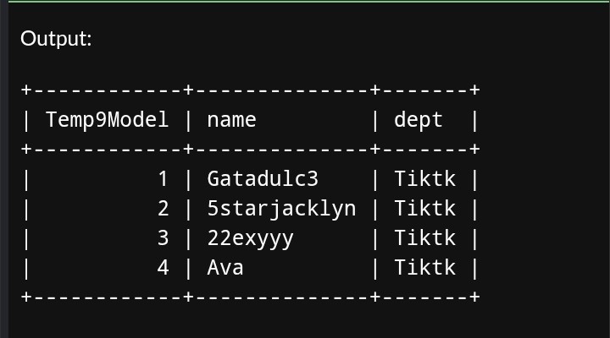The height and width of the screenshot is (338, 610).
Task: Select the name column header
Action: 231,120
